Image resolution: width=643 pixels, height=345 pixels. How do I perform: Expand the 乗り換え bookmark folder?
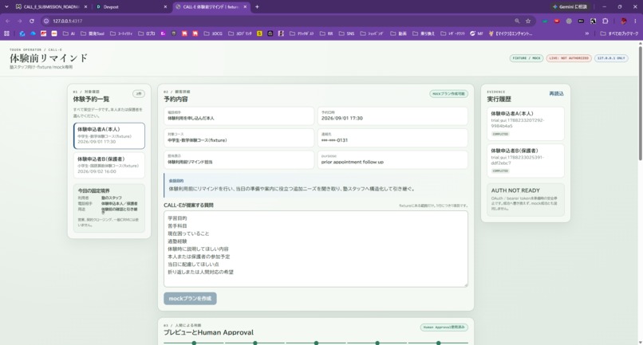coord(423,33)
